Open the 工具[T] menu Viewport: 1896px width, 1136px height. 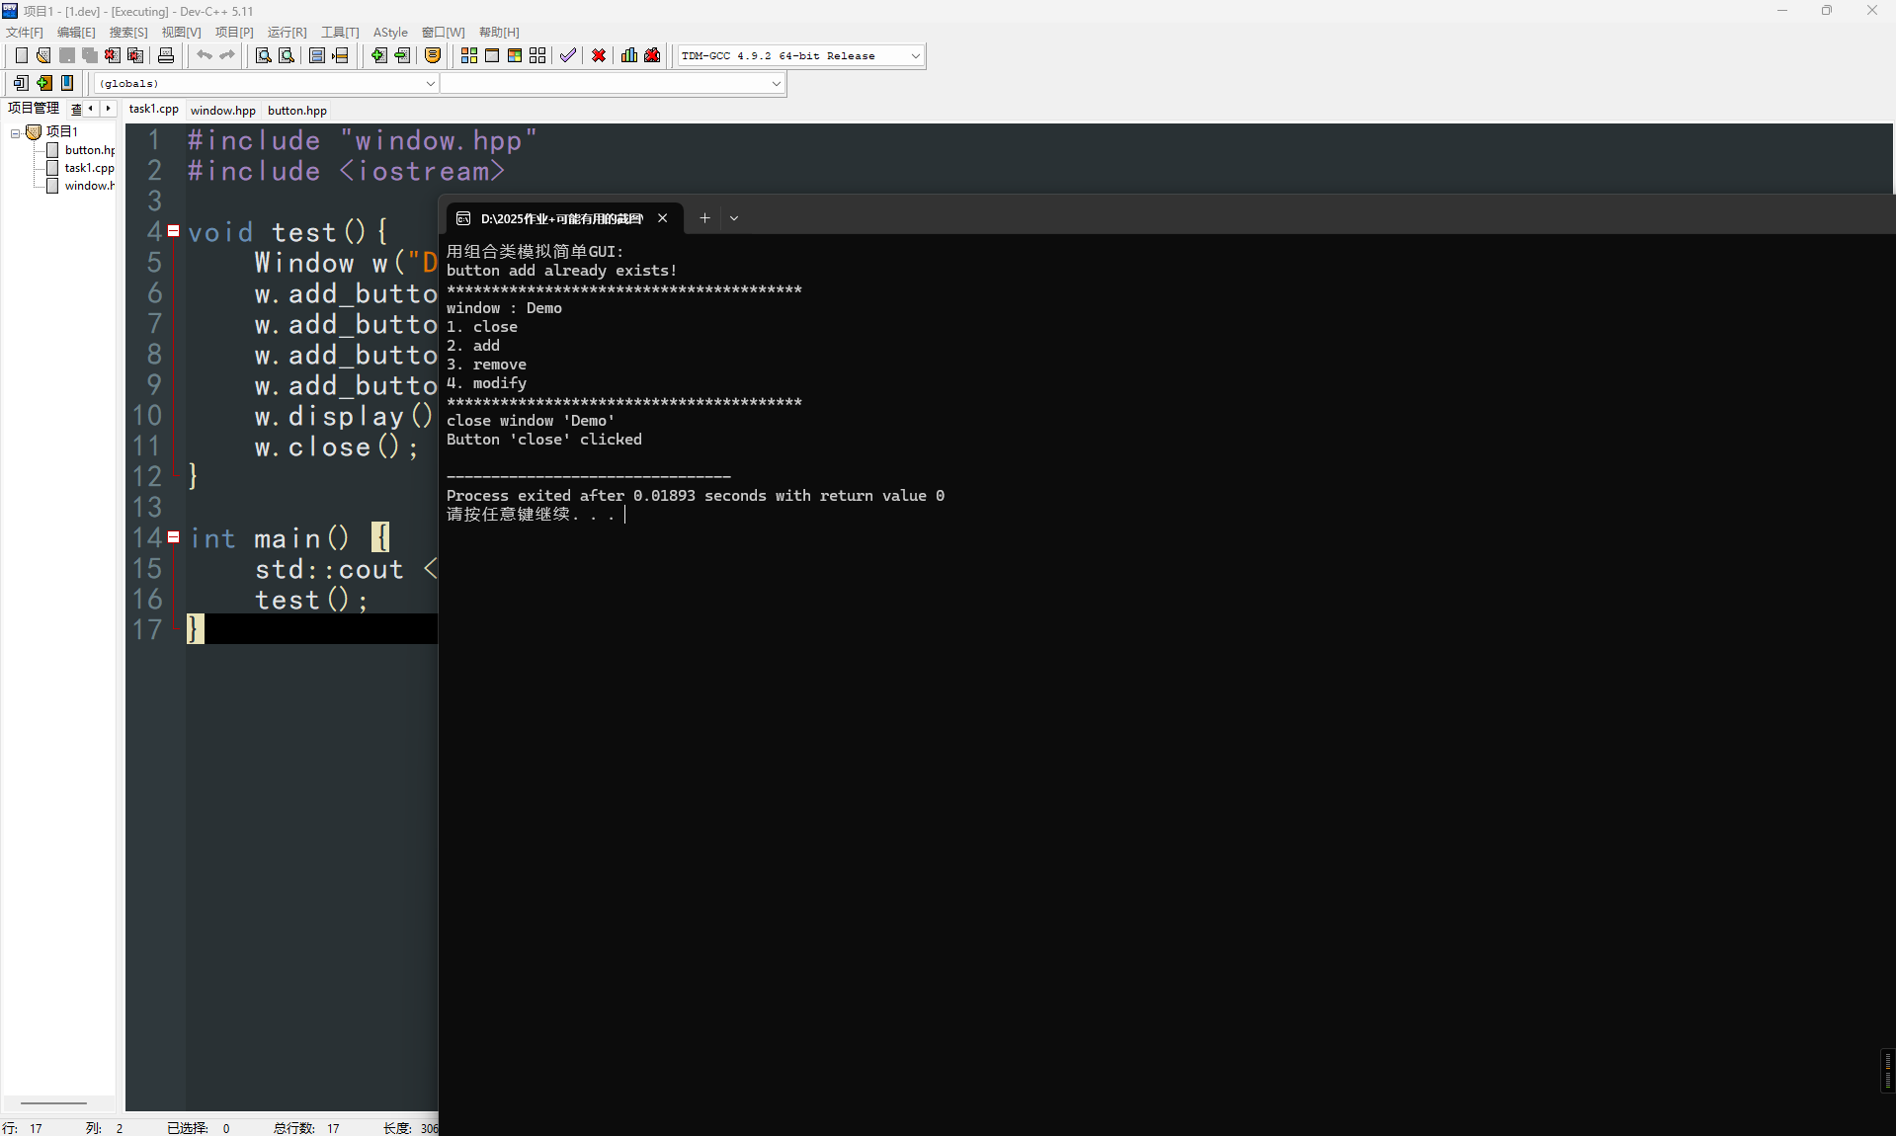340,33
